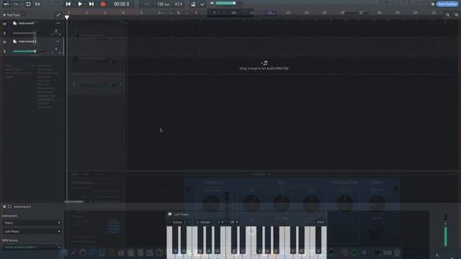Start recording with the red record button

tap(103, 4)
